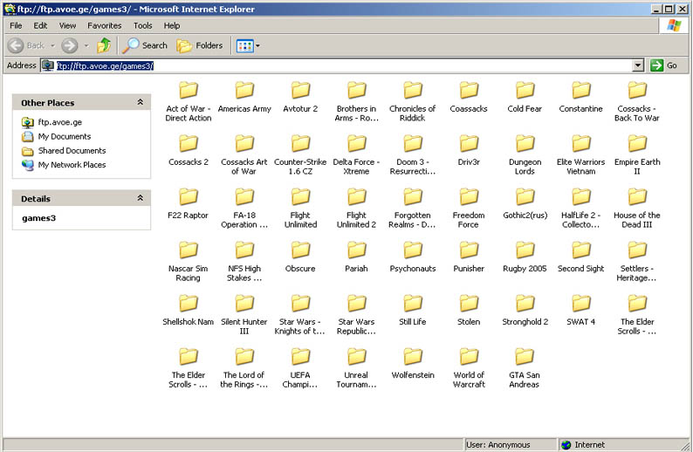
Task: Select the Chronicles of Riddick folder
Action: (412, 101)
